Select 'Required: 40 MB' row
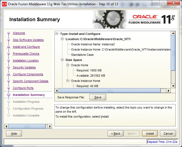182x147 pixels. click(87, 86)
